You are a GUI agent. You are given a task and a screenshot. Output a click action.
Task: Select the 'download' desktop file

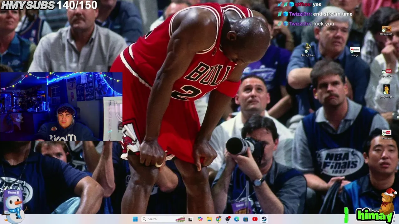tap(387, 135)
